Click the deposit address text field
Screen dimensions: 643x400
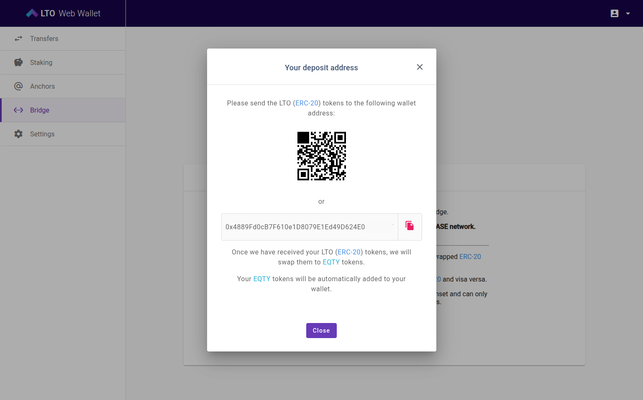[x=309, y=227]
